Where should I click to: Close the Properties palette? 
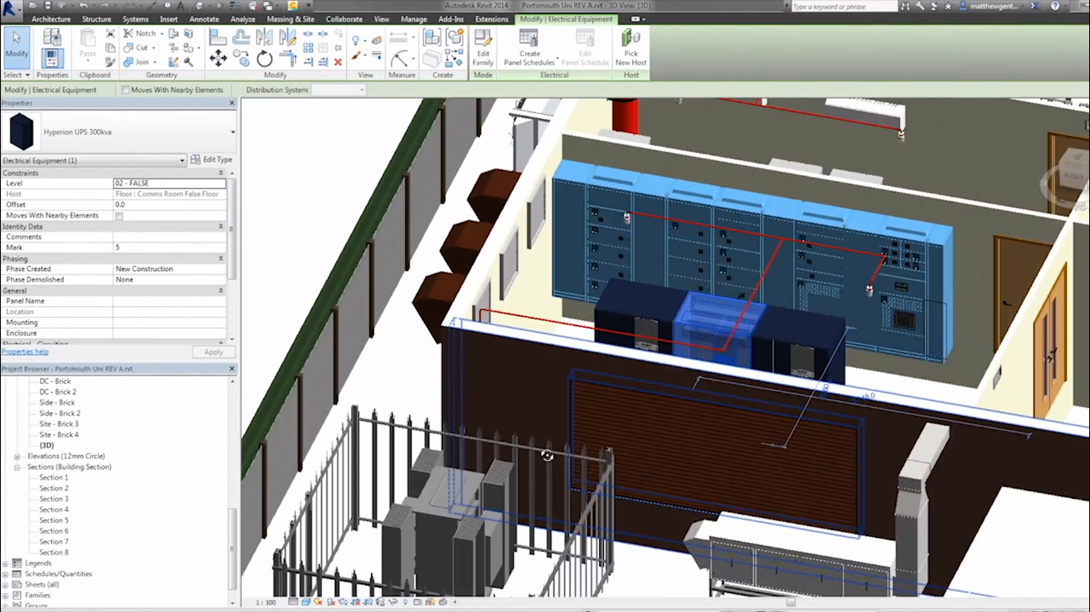tap(232, 104)
